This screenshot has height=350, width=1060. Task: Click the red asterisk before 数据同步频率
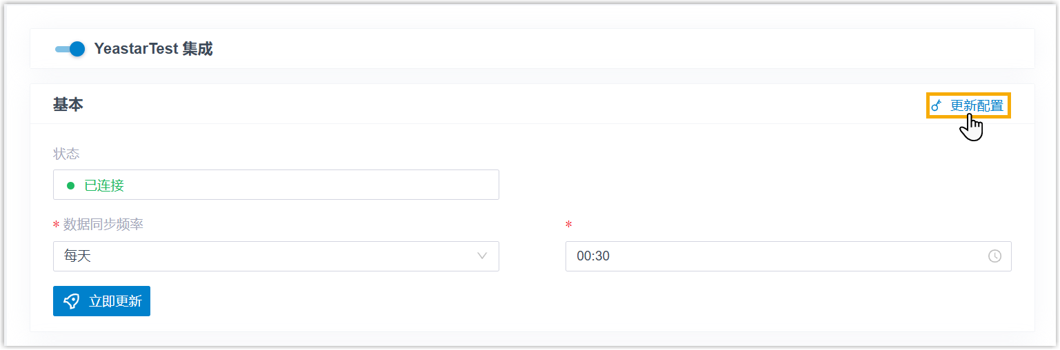pyautogui.click(x=56, y=225)
